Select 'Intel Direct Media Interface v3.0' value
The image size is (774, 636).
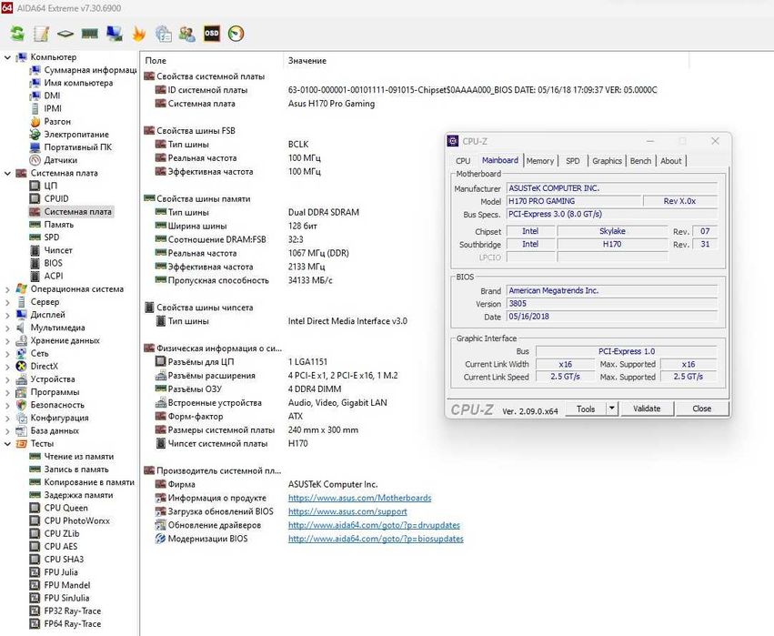347,321
